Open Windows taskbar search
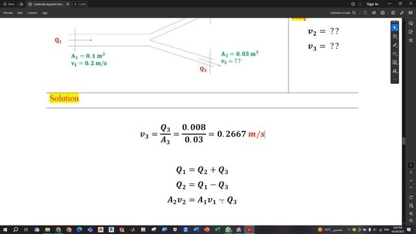Viewport: 416px width, 234px height. (16, 229)
